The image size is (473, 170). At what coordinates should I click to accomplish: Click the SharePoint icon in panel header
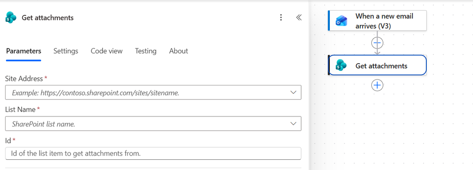[11, 18]
